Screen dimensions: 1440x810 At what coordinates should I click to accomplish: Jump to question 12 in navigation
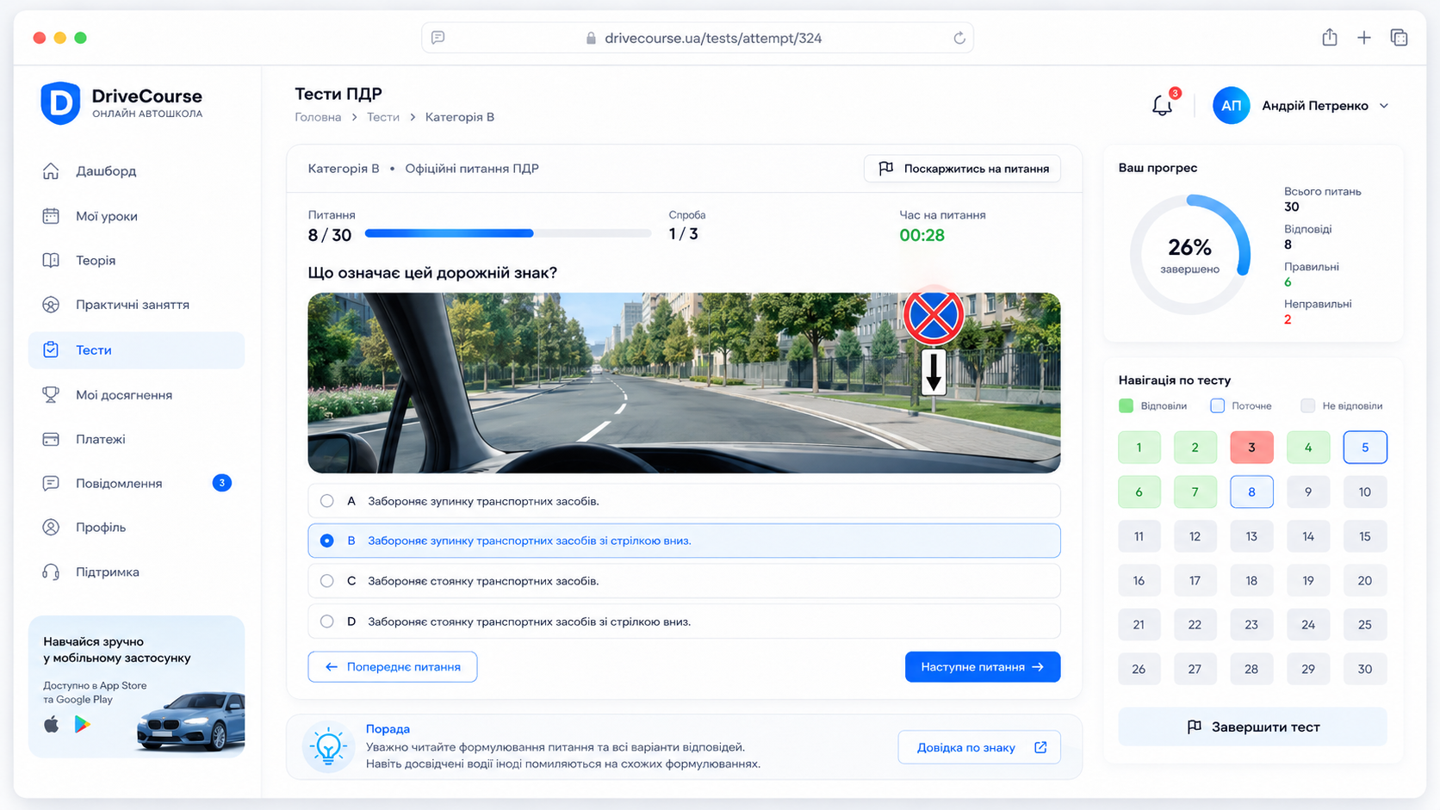pos(1195,536)
